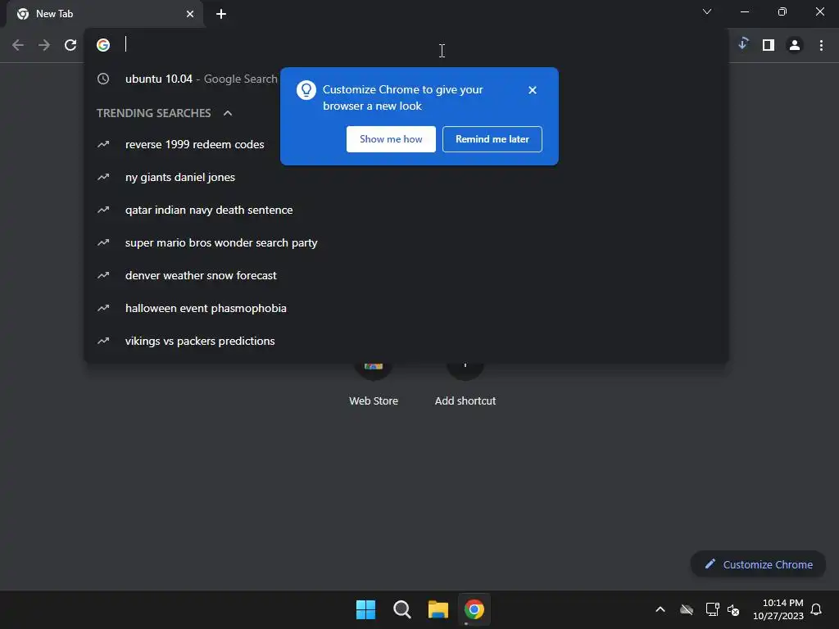Launch File Explorer from the taskbar
The image size is (839, 629).
438,609
